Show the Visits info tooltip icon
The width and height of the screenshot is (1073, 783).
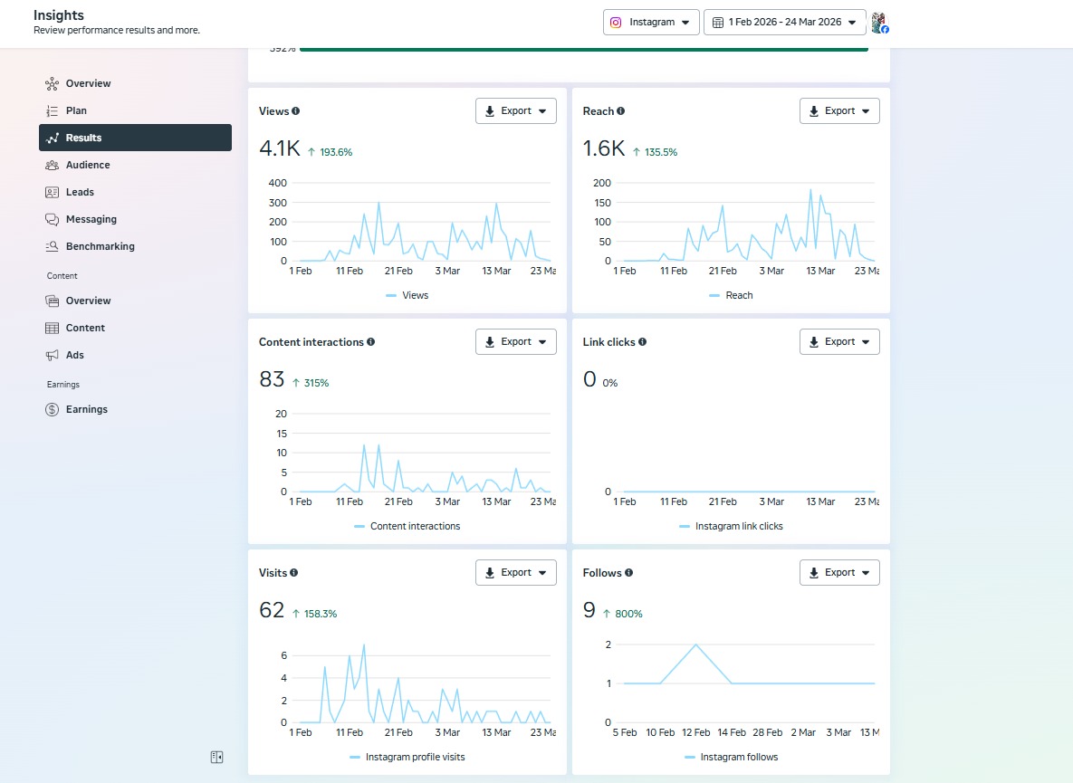pyautogui.click(x=293, y=572)
